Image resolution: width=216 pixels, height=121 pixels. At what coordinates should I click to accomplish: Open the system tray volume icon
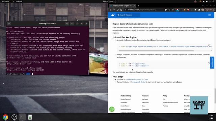(x=207, y=1)
